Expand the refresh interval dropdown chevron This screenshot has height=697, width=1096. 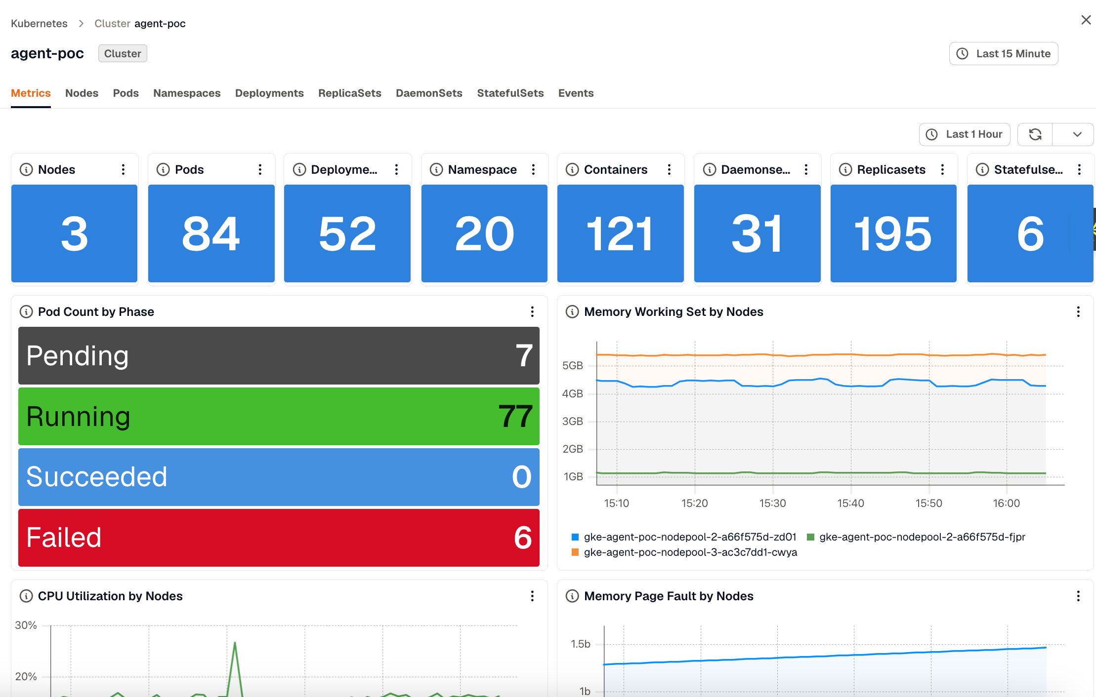pyautogui.click(x=1077, y=134)
